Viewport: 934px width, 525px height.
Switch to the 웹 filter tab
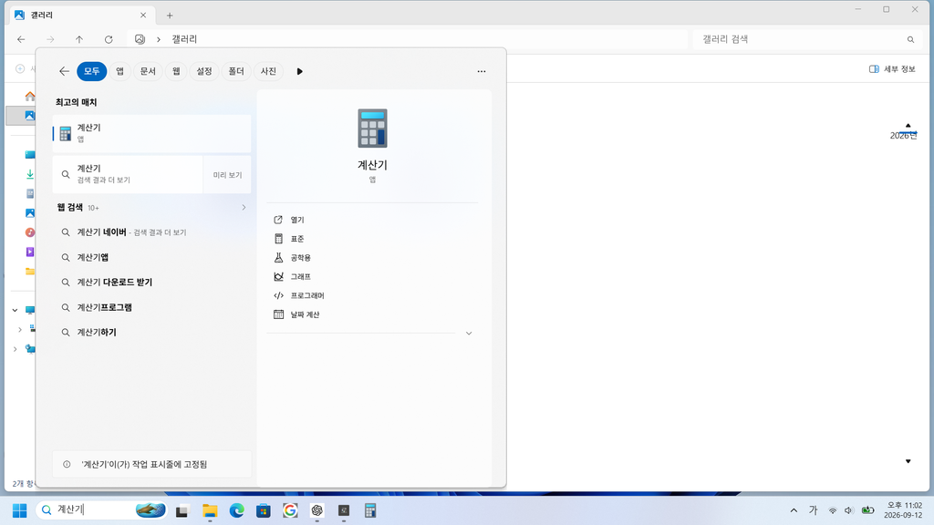click(176, 71)
